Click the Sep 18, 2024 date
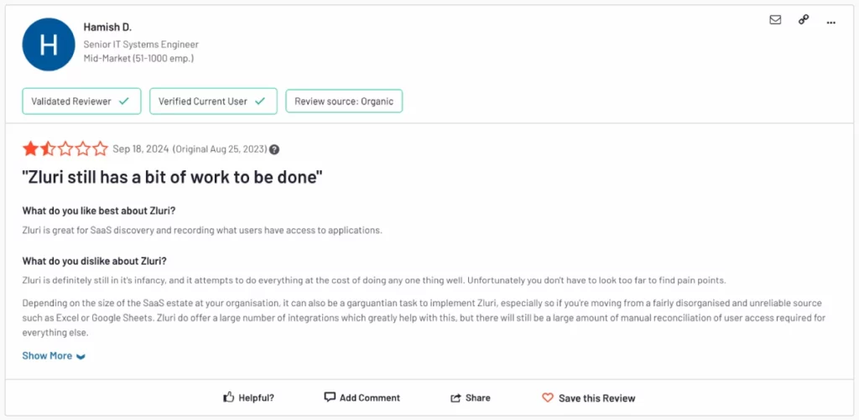Screen dimensions: 859x420 point(140,149)
